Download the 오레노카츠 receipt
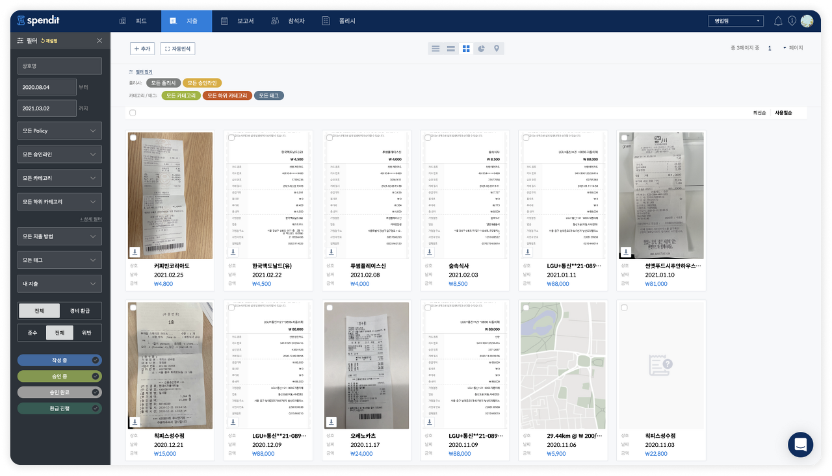 pos(331,422)
